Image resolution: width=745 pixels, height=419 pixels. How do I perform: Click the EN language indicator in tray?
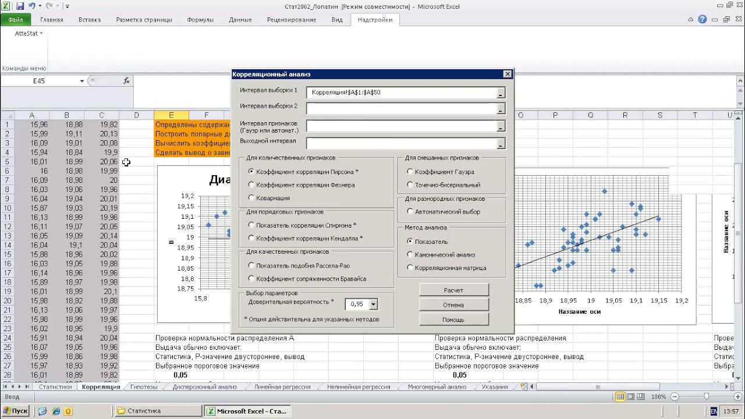click(x=714, y=411)
